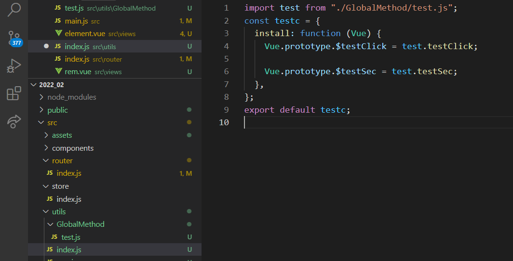The height and width of the screenshot is (261, 513).
Task: Open the Run and Debug view
Action: click(x=14, y=65)
